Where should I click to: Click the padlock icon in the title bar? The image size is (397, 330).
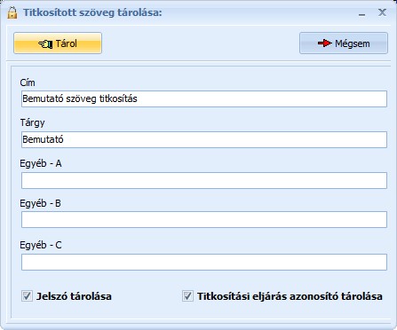12,12
